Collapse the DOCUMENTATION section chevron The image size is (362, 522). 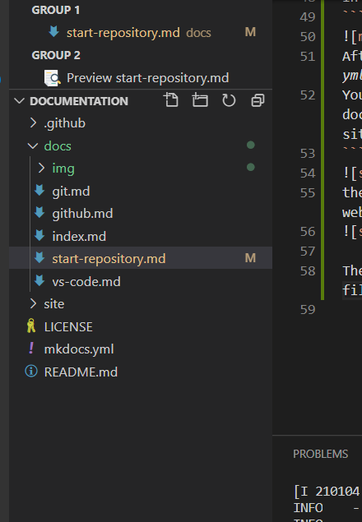20,101
